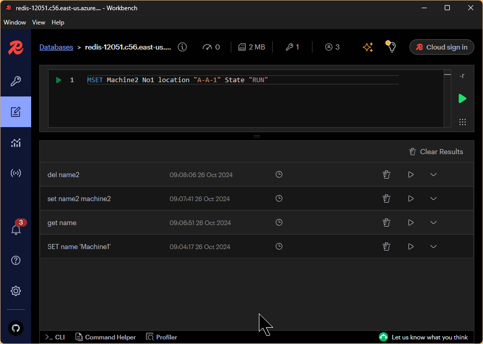483x344 pixels.
Task: Re-run the SET name 'Machine1' command
Action: [410, 247]
